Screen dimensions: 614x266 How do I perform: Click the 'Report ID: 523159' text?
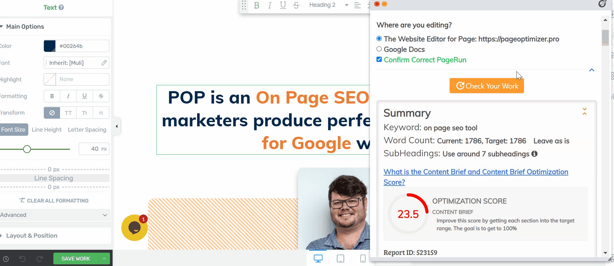point(410,253)
